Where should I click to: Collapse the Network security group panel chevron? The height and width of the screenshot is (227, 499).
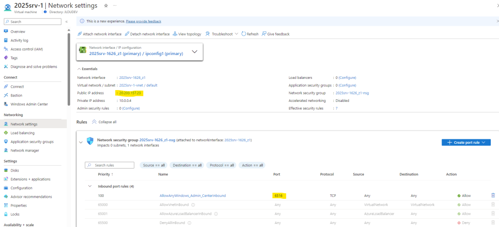(81, 142)
